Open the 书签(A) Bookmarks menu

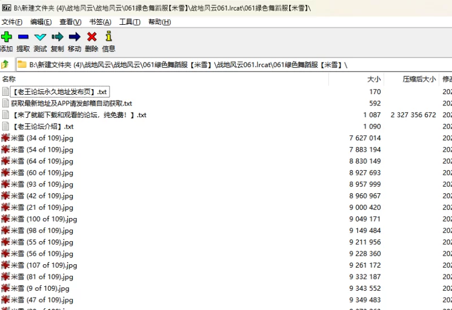[x=100, y=22]
